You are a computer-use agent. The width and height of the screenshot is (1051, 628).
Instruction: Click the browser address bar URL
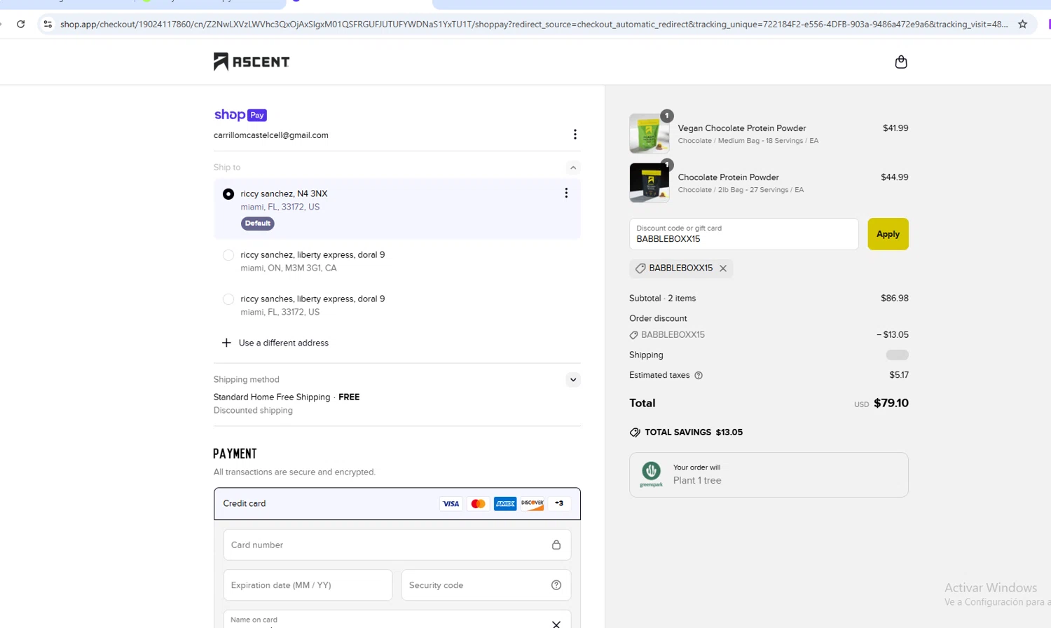[x=534, y=24]
